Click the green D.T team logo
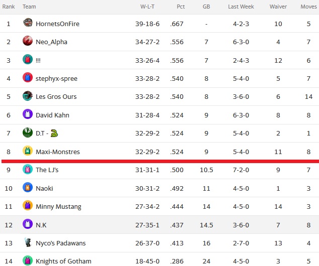The image size is (319, 266). (x=28, y=132)
